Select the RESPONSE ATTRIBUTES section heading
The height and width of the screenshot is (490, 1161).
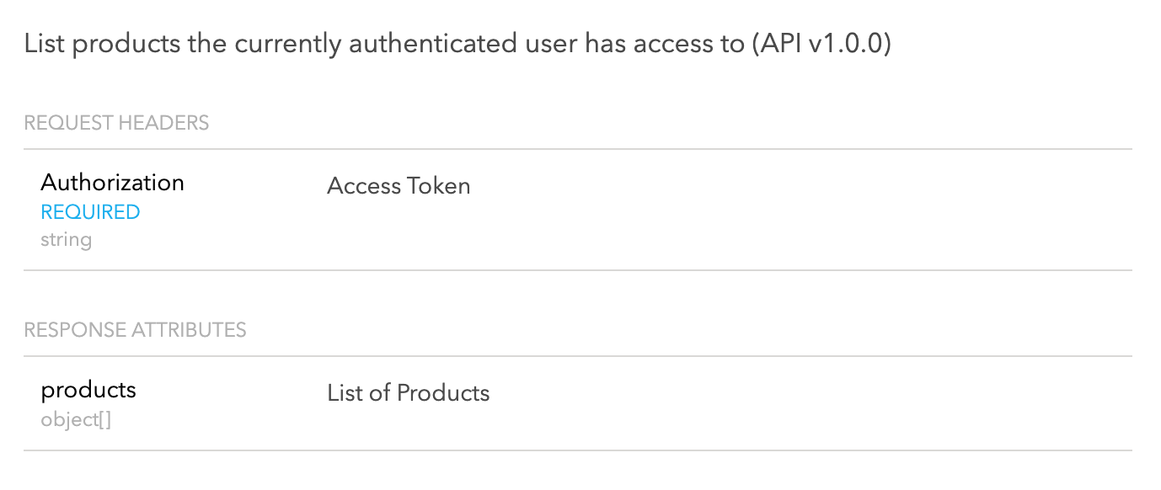135,330
